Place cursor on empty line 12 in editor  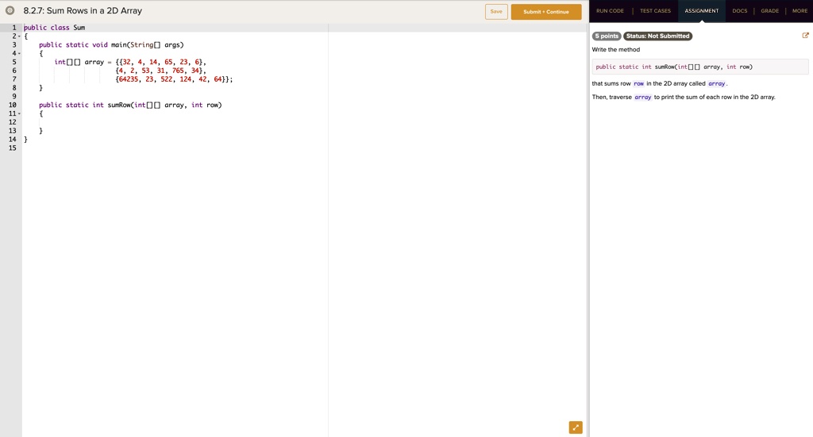(159, 122)
